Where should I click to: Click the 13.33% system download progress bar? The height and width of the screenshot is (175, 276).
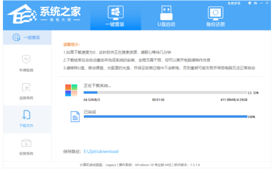165,92
